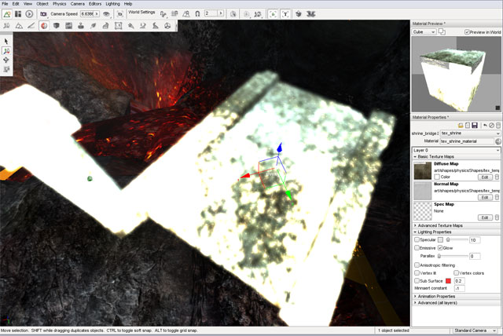Click the camera type icon beside Camera Speed
Screen dimensions: 503x336
44,14
